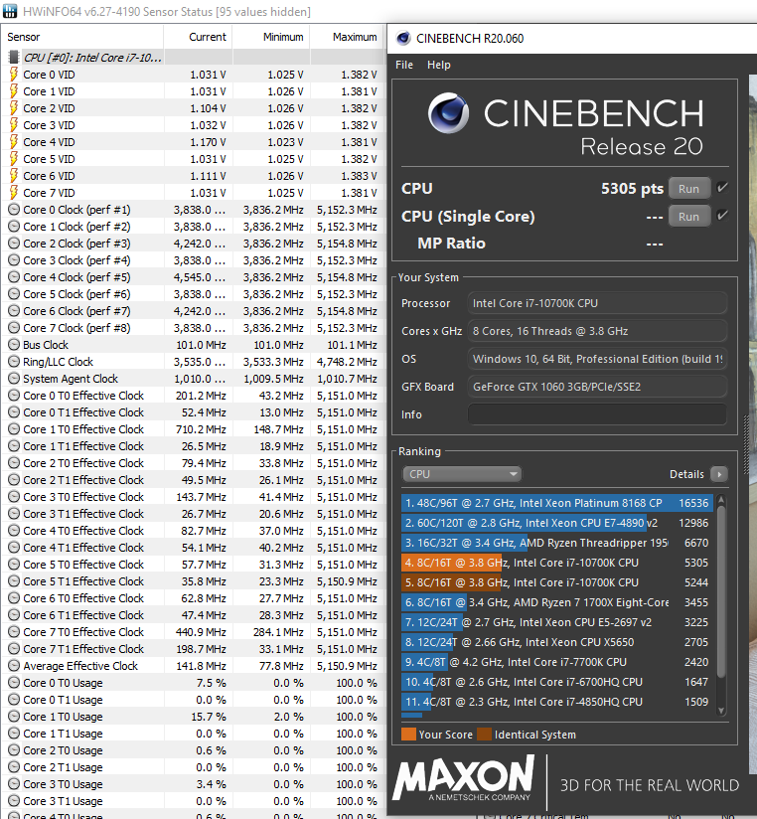Click the icon beside Core 3 T1 Effective Clock
Viewport: 757px width, 819px height.
coord(14,514)
